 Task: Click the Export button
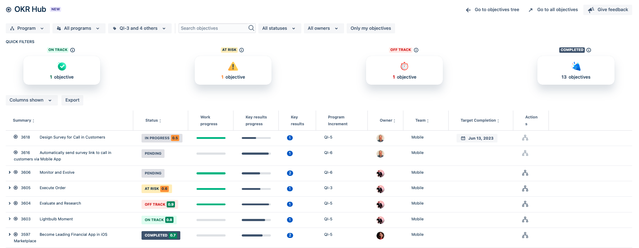pos(72,100)
